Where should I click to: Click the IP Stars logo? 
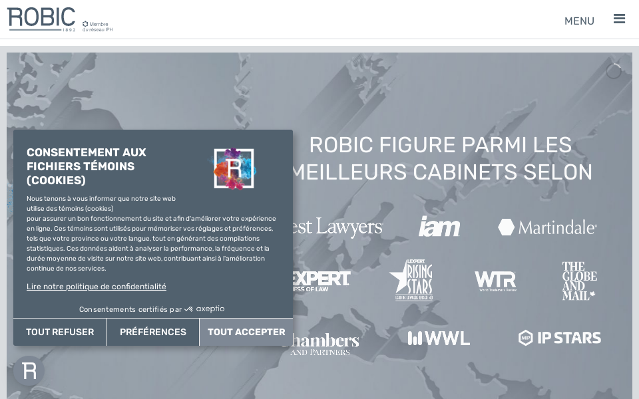pos(560,337)
